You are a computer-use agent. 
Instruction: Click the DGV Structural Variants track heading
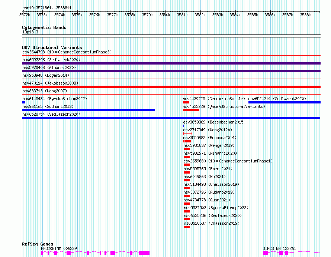coord(52,47)
